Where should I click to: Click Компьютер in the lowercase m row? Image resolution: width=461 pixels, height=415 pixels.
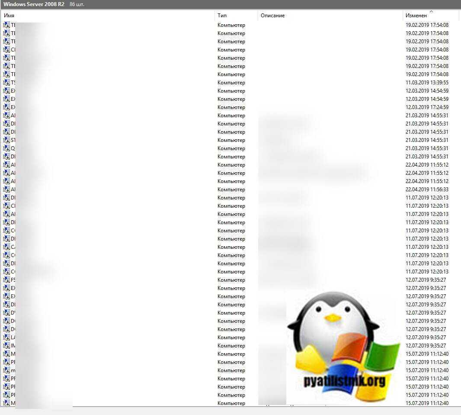coord(231,371)
